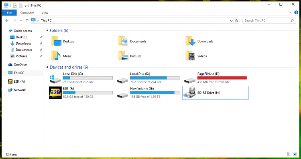This screenshot has width=301, height=159.
Task: Open Explorer Help question mark icon
Action: pos(296,12)
